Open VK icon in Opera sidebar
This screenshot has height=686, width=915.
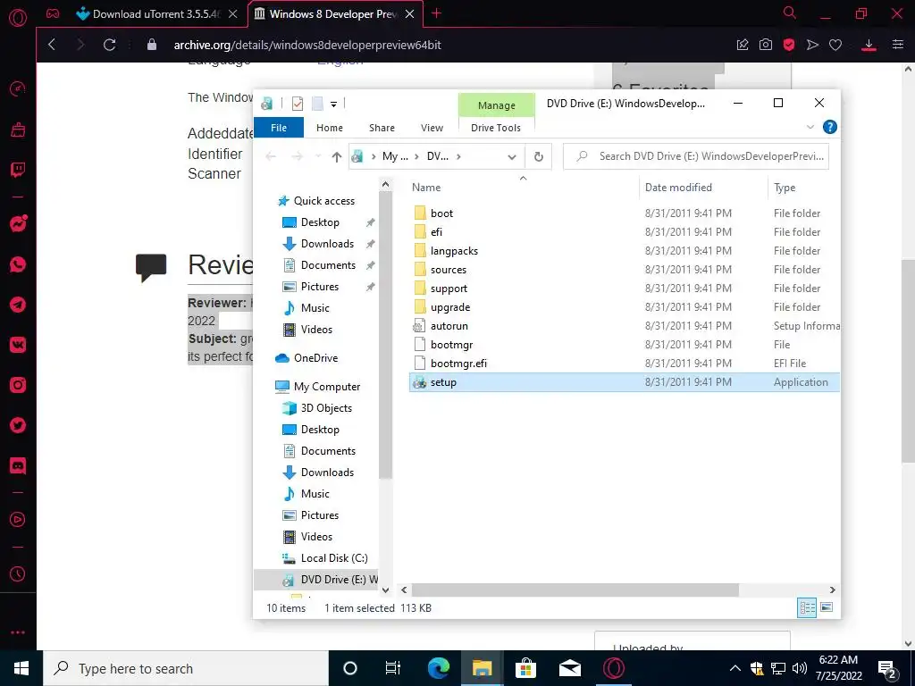click(x=18, y=345)
